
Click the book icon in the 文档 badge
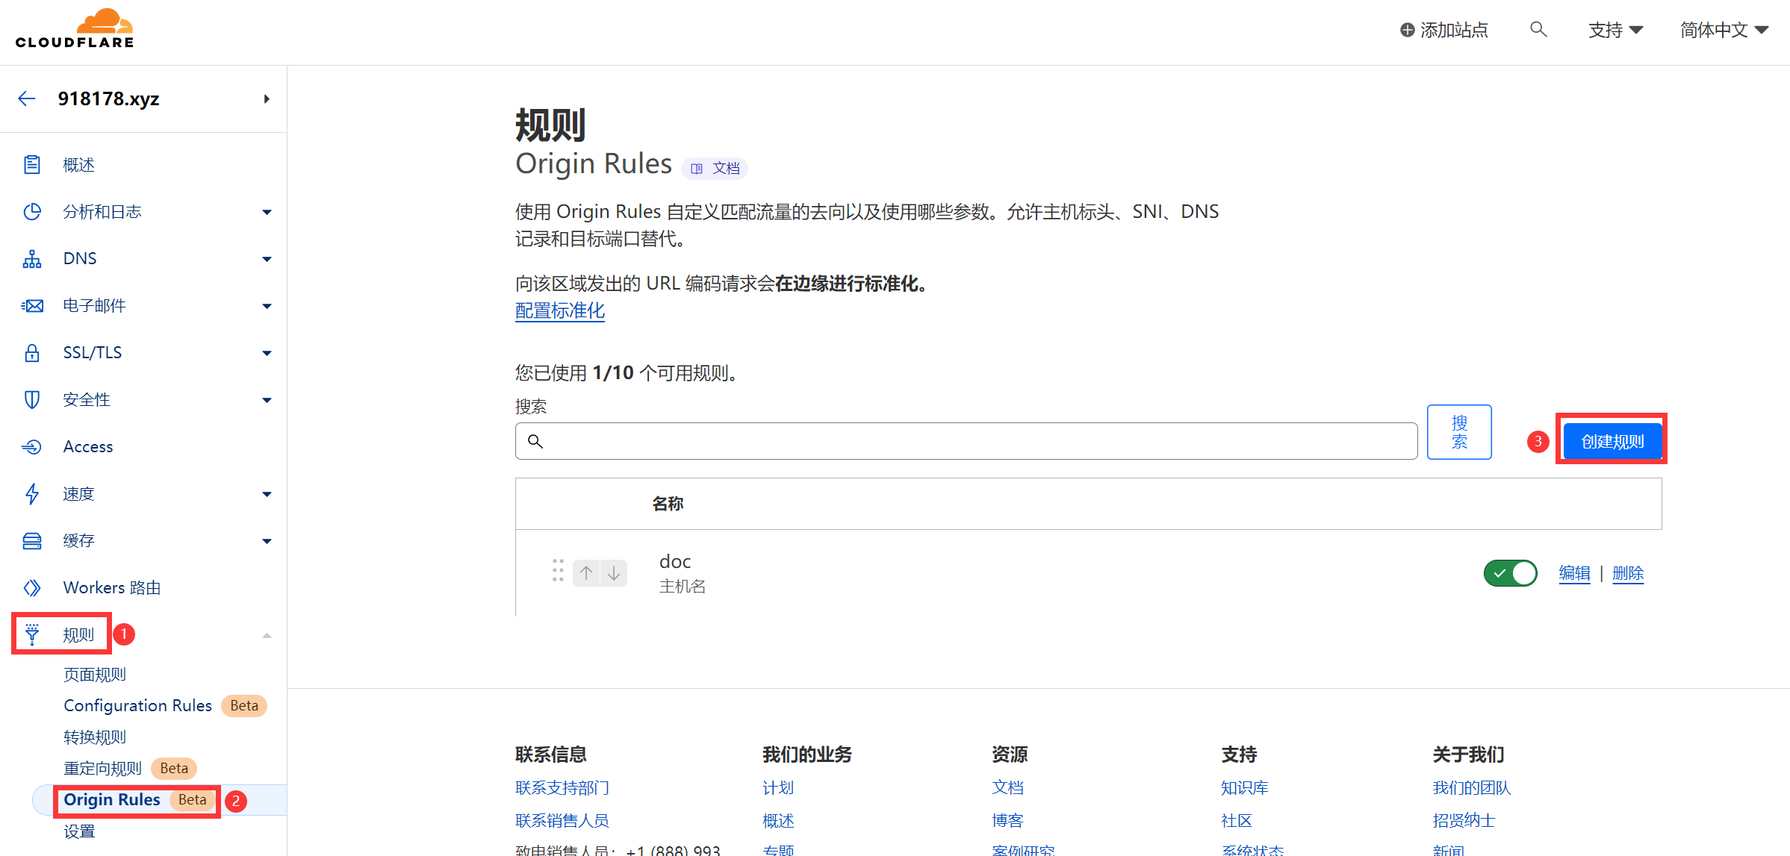tap(697, 169)
